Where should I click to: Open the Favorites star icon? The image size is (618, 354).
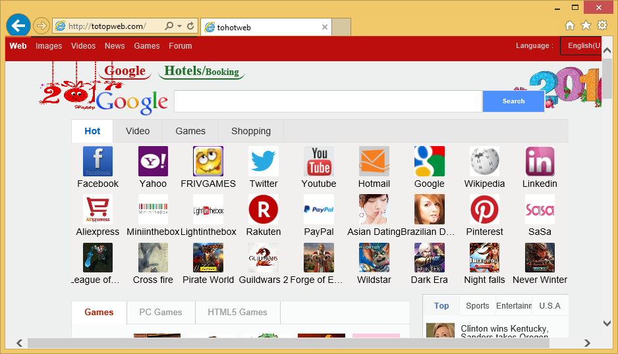point(586,26)
